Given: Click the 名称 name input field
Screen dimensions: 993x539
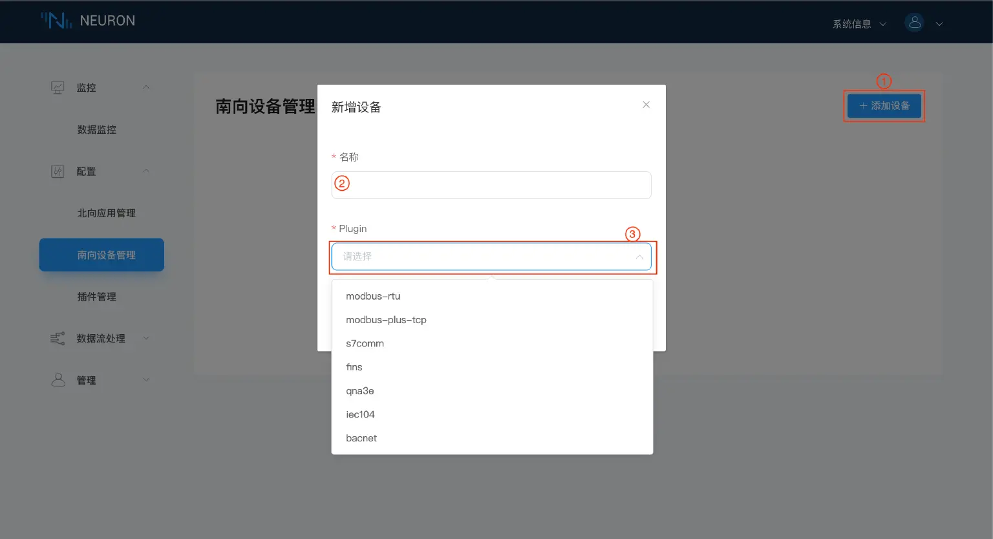Looking at the screenshot, I should click(x=491, y=185).
